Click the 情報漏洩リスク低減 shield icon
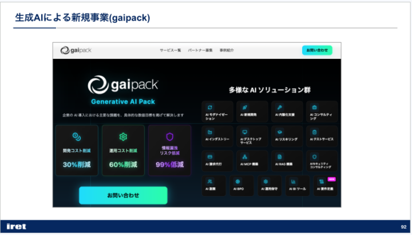412x235 pixels. 169,137
